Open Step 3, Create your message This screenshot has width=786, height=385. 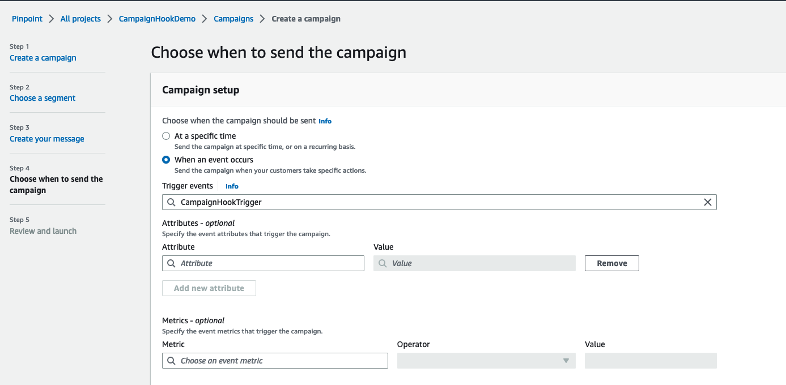[x=46, y=139]
